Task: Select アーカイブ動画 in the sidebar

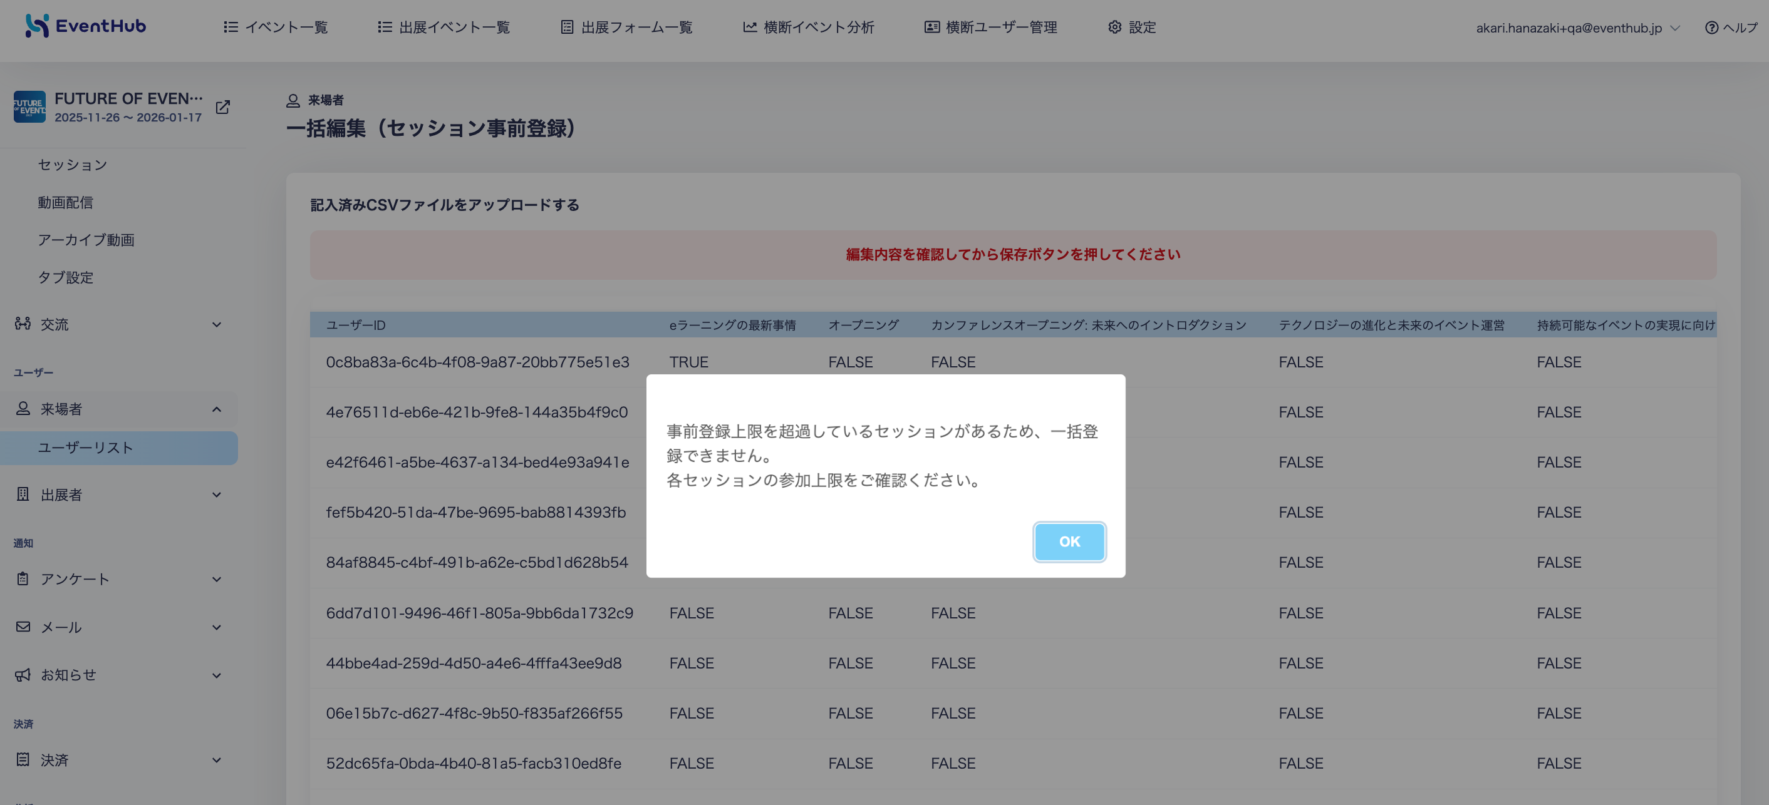Action: 86,240
